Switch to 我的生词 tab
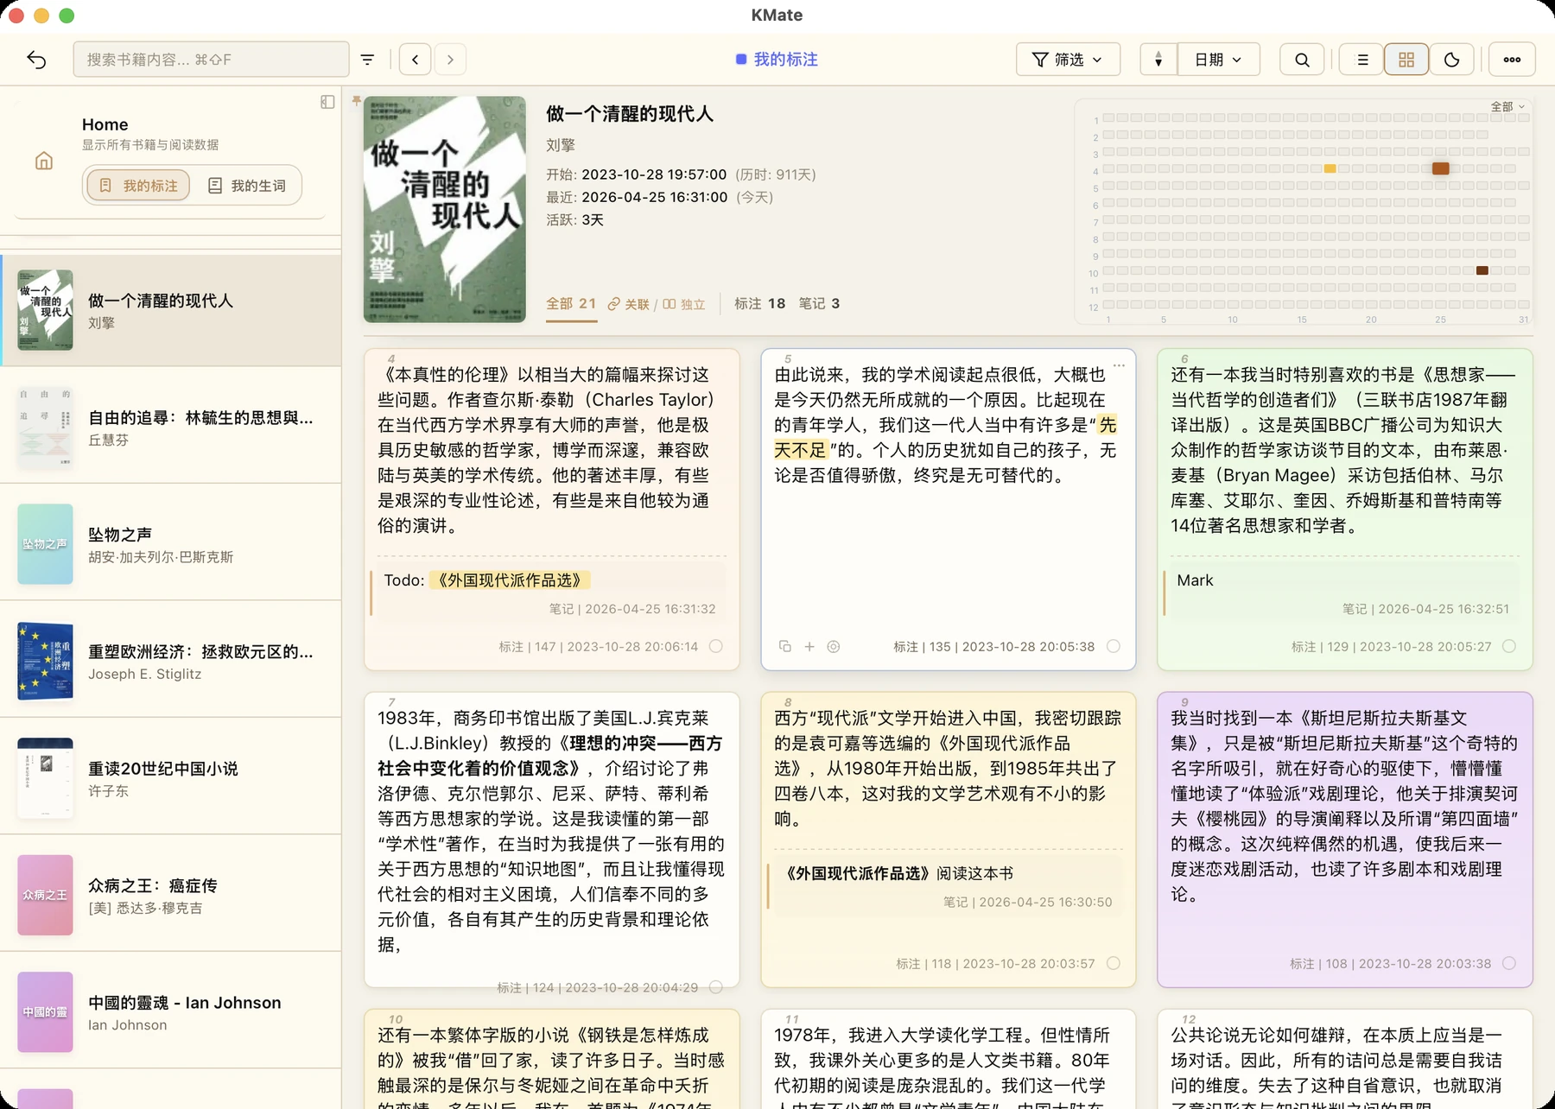 (x=248, y=185)
